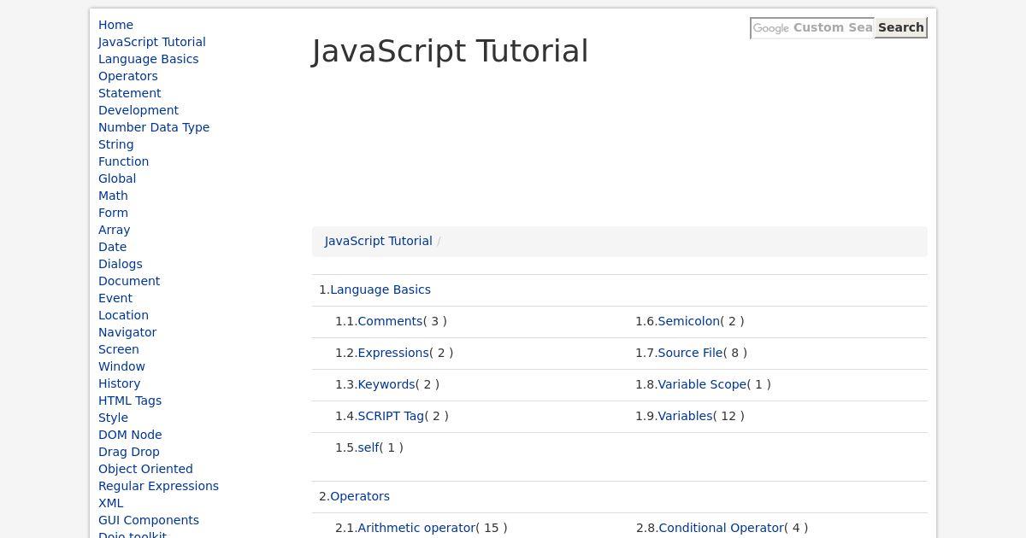
Task: Open the Keywords topic link
Action: coord(386,384)
